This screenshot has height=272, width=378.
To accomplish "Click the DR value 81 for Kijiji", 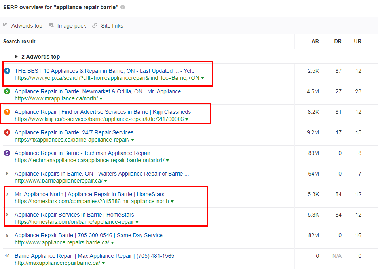I will point(338,112).
